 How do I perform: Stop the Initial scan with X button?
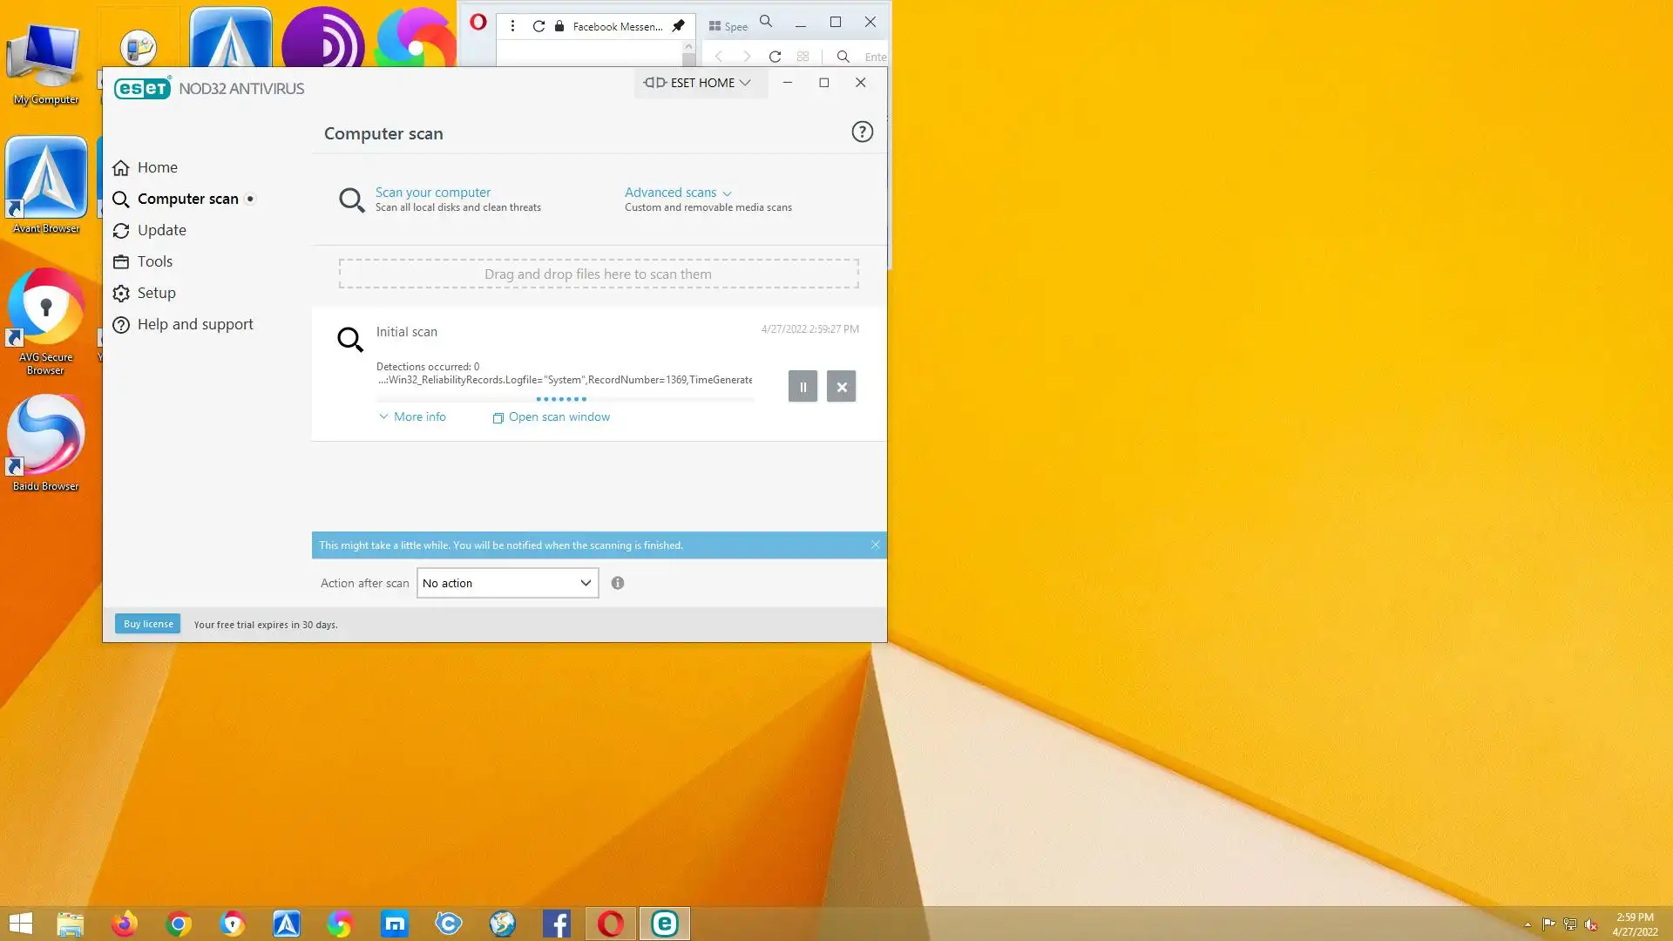(841, 387)
